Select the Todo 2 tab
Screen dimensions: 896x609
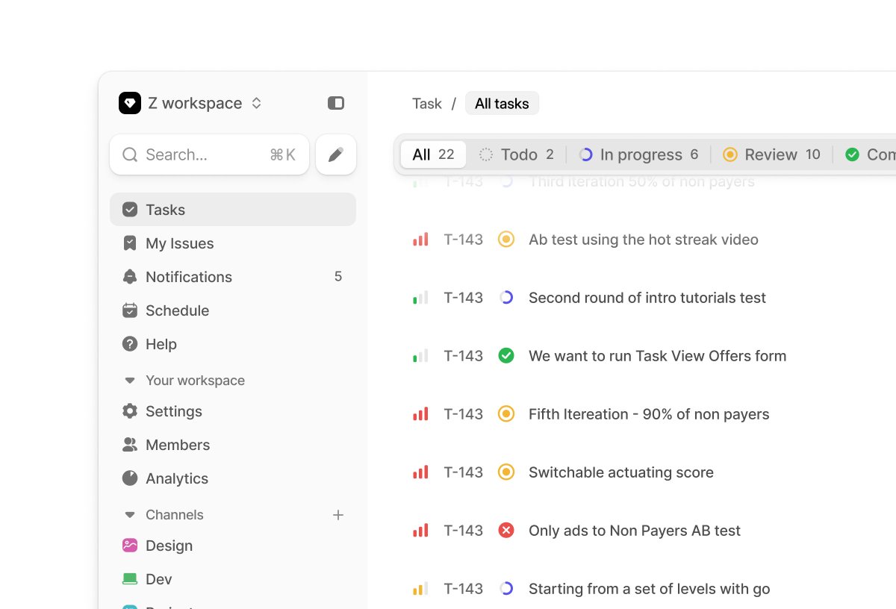point(517,154)
